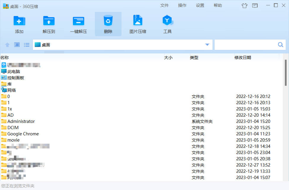Click the vertical scrollbar thumb
The width and height of the screenshot is (289, 190).
[285, 72]
